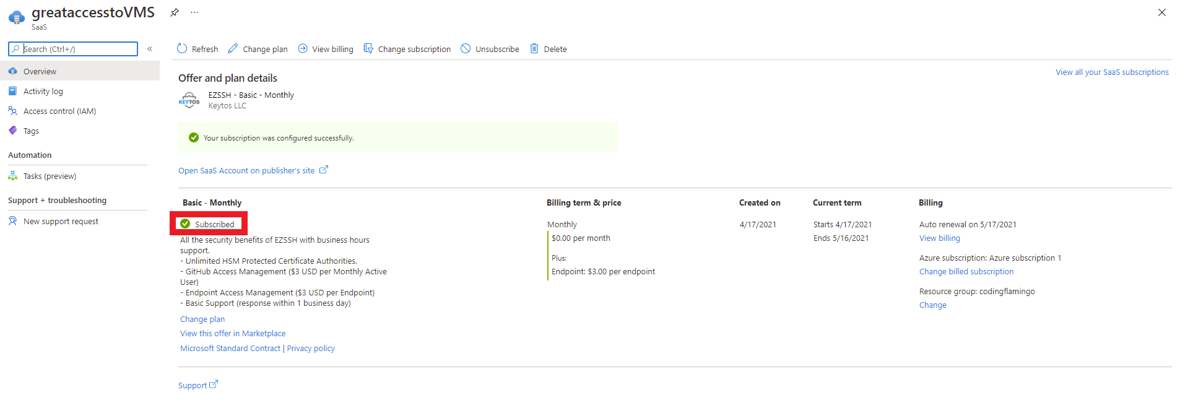Viewport: 1180px width, 400px height.
Task: Click the Endpoint: $3.00 per endpoint text
Action: click(x=603, y=271)
